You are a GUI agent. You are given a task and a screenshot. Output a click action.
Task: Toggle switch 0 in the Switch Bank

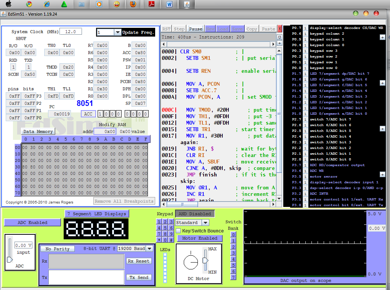pyautogui.click(x=233, y=235)
